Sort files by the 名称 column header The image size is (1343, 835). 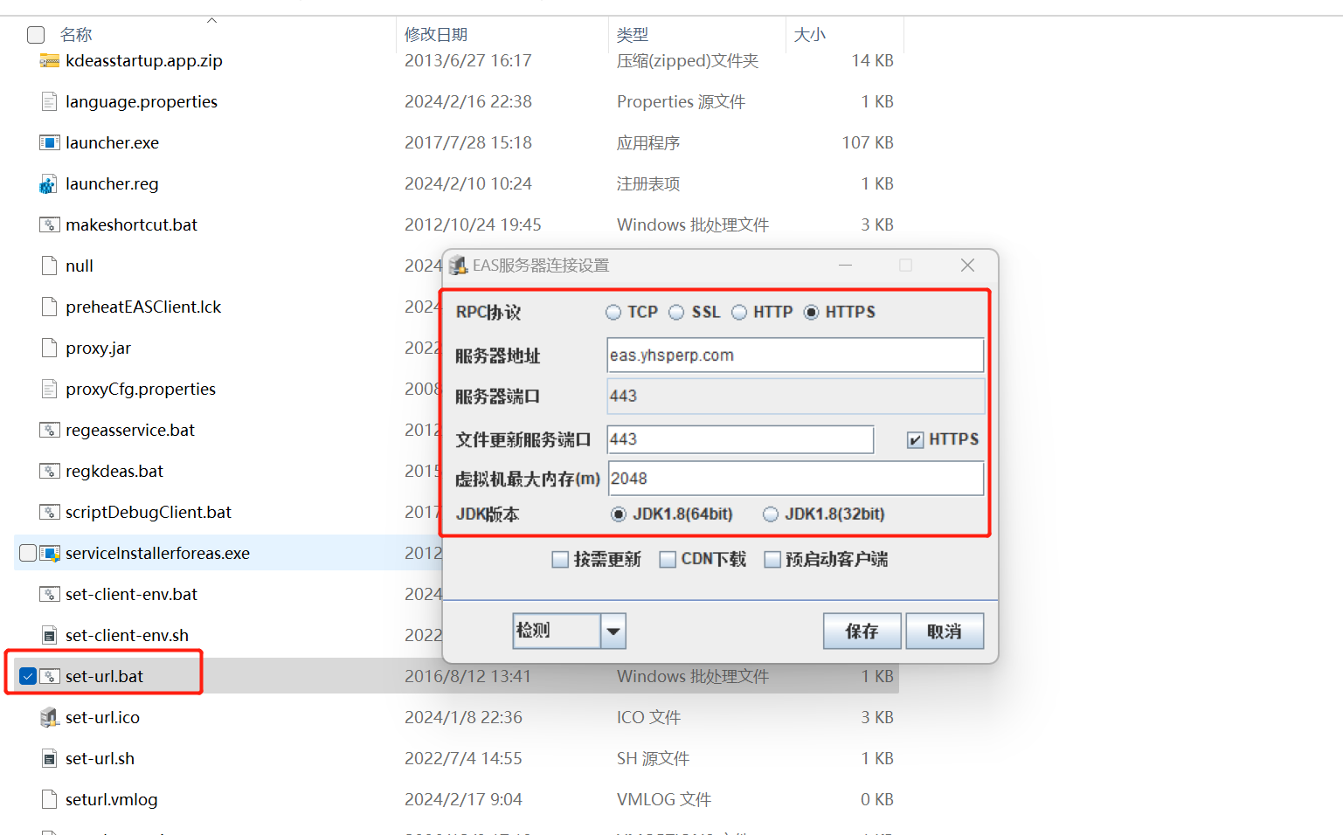pos(76,35)
